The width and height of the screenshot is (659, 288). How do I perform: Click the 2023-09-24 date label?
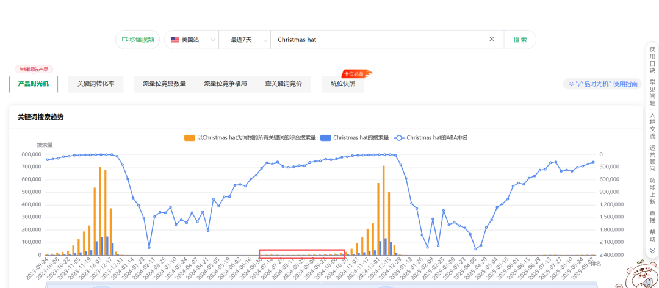coord(37,268)
